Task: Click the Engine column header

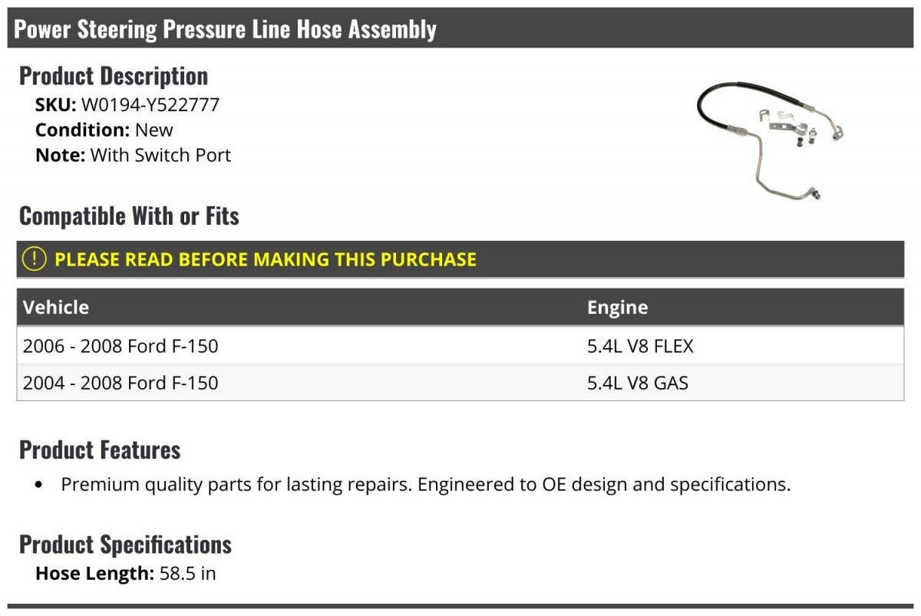Action: point(617,308)
